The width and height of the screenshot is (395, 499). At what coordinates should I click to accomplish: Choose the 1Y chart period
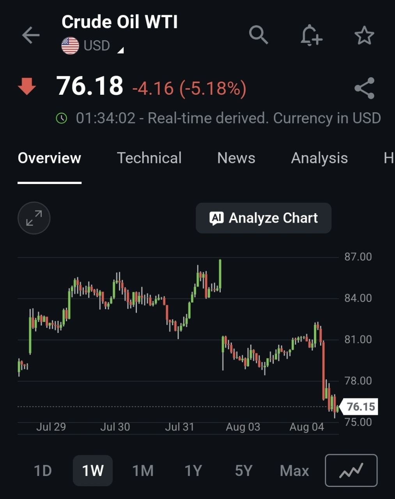(x=193, y=471)
